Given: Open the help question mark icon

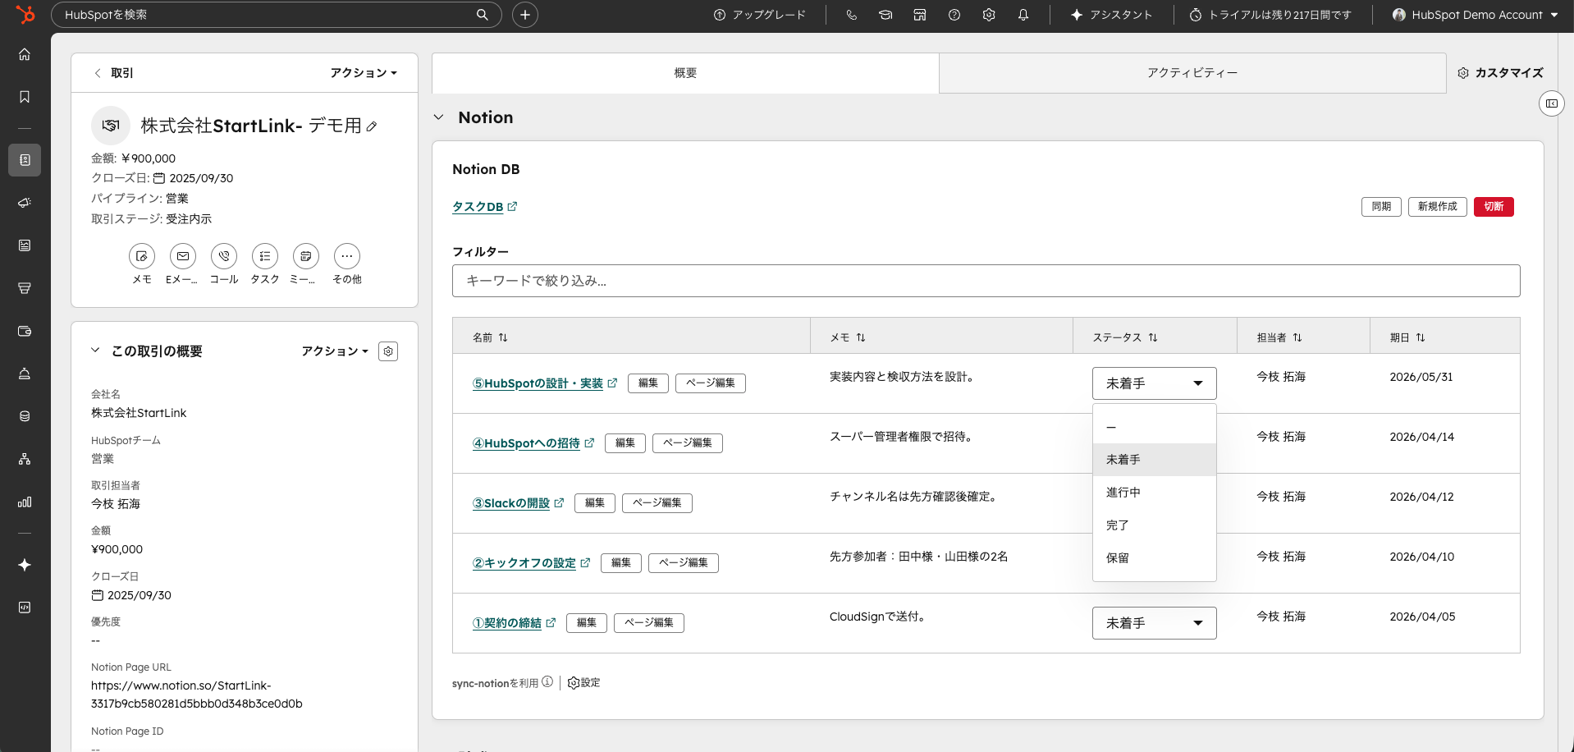Looking at the screenshot, I should (954, 15).
